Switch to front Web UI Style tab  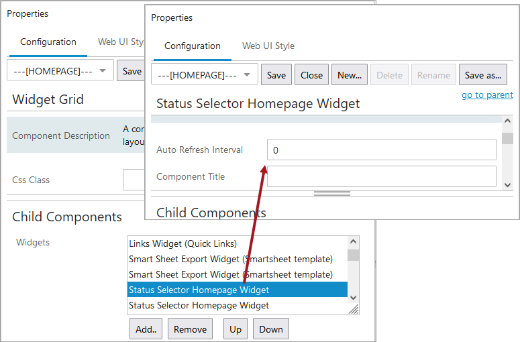click(x=268, y=46)
